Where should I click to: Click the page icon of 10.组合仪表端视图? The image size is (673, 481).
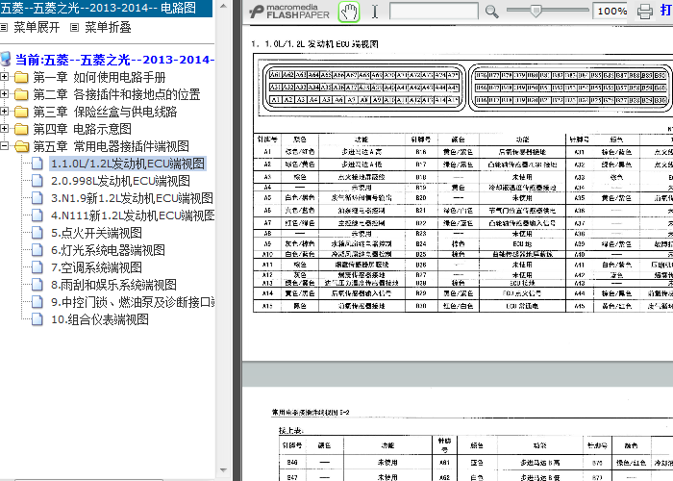click(x=37, y=319)
